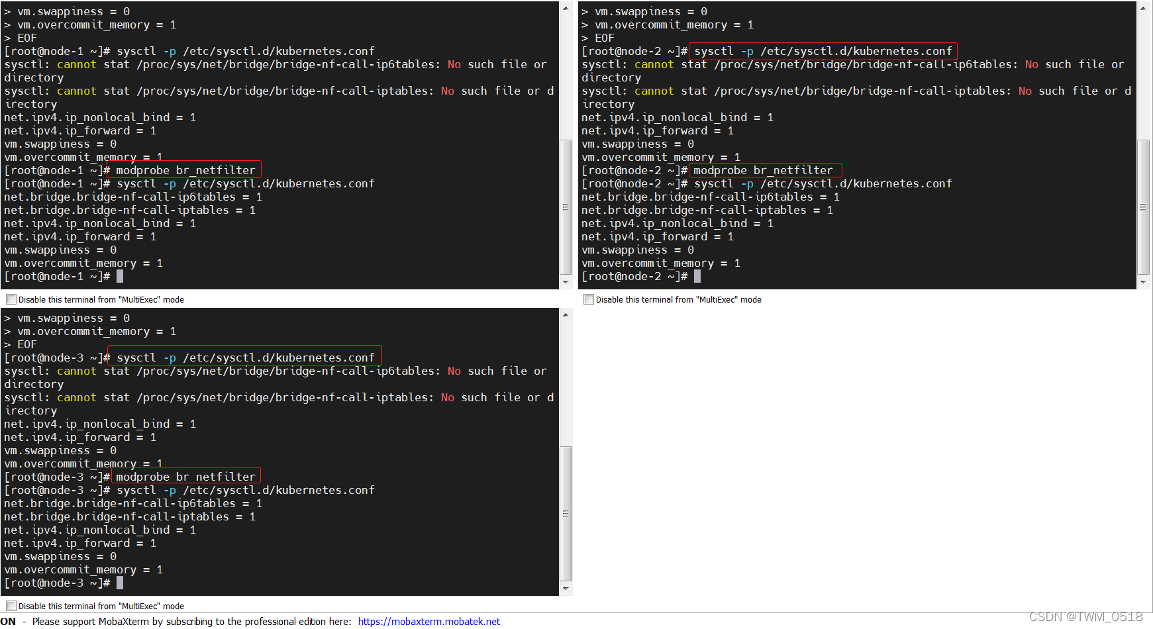Viewport: 1153px width, 629px height.
Task: Click scroll-down arrow in node-2 terminal
Action: coord(1143,282)
